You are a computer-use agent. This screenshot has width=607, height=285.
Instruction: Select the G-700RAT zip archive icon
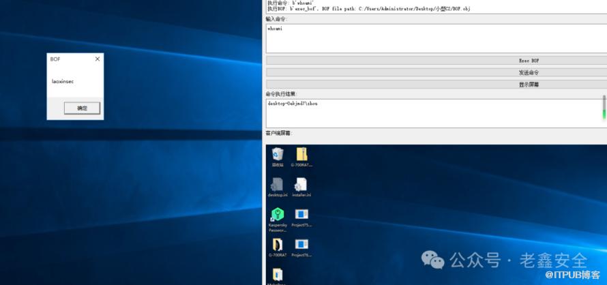(x=301, y=155)
